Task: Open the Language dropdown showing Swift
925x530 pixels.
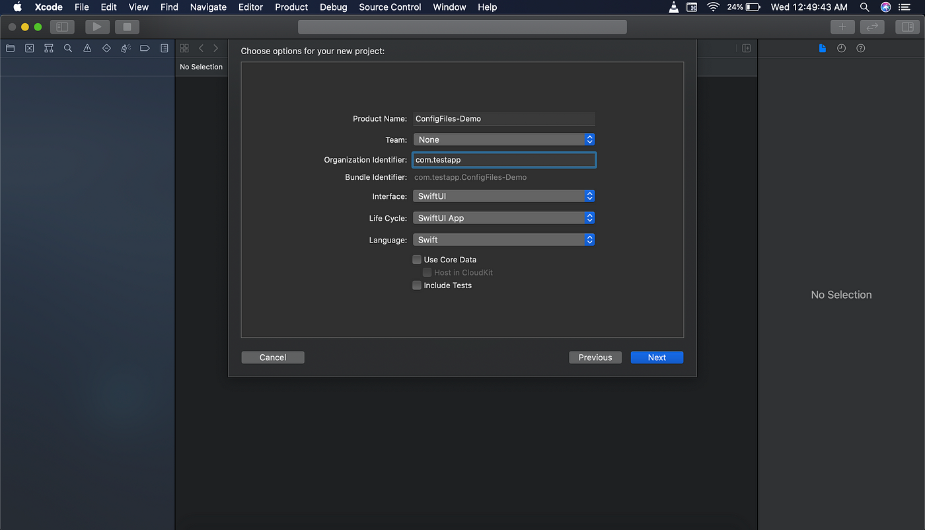Action: (x=504, y=240)
